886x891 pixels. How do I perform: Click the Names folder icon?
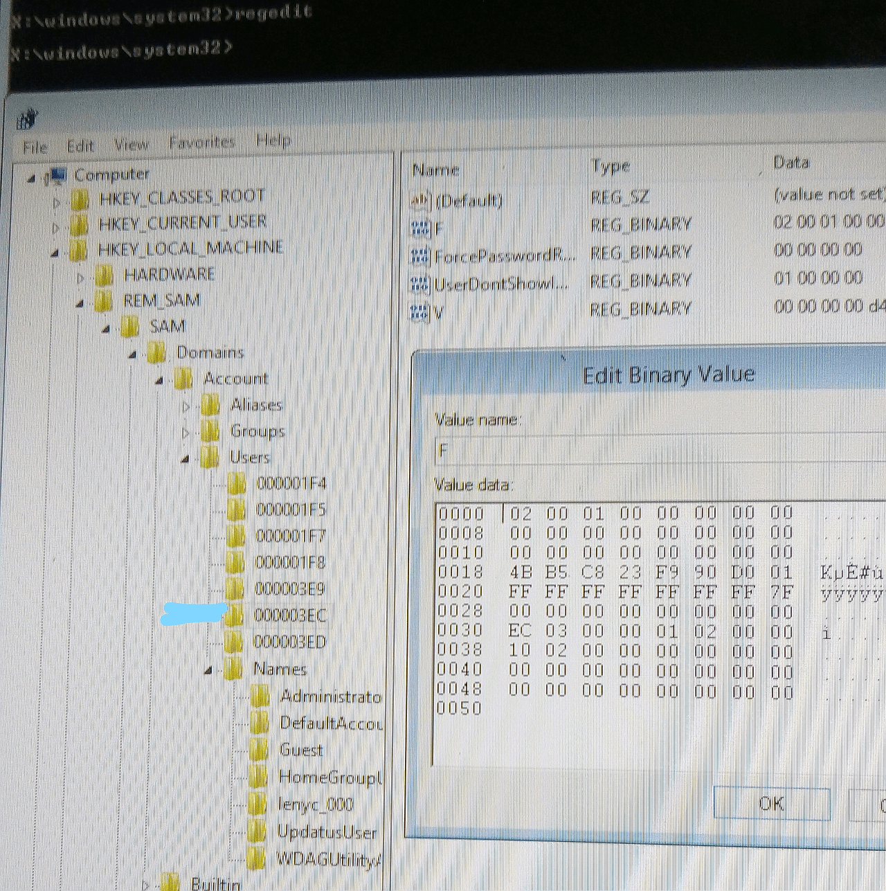click(233, 669)
